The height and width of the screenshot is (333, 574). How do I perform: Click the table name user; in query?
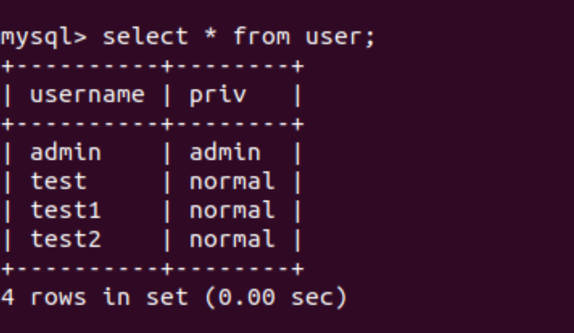340,38
